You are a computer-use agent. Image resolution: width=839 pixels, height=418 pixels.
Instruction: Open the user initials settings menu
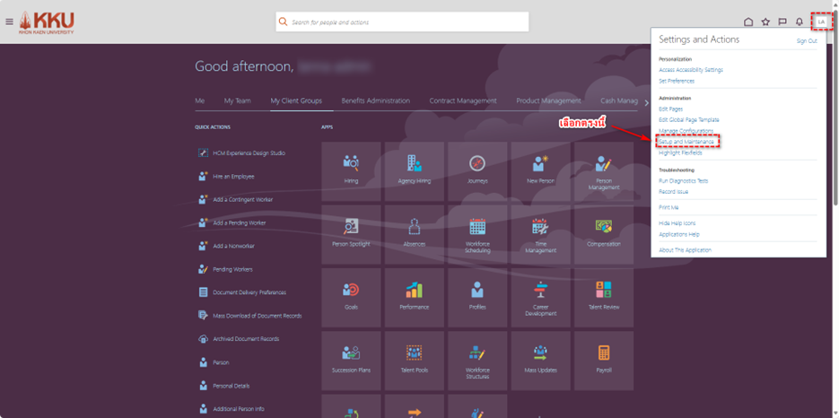click(820, 22)
